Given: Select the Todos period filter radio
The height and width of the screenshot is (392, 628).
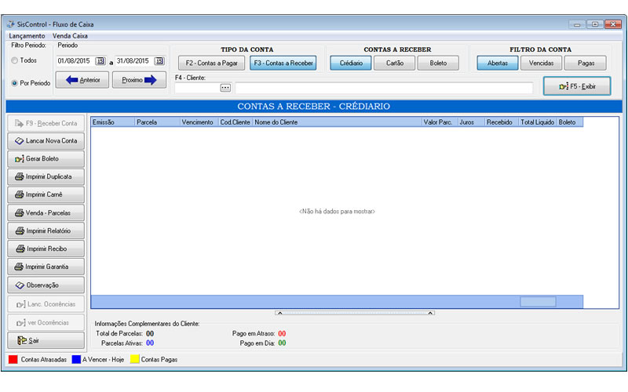Looking at the screenshot, I should point(15,60).
